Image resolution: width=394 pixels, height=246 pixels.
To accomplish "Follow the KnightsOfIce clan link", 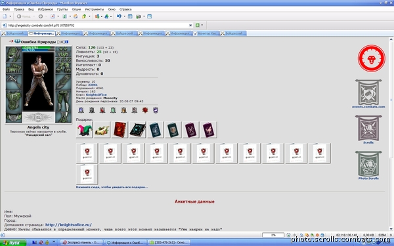I will (97, 94).
